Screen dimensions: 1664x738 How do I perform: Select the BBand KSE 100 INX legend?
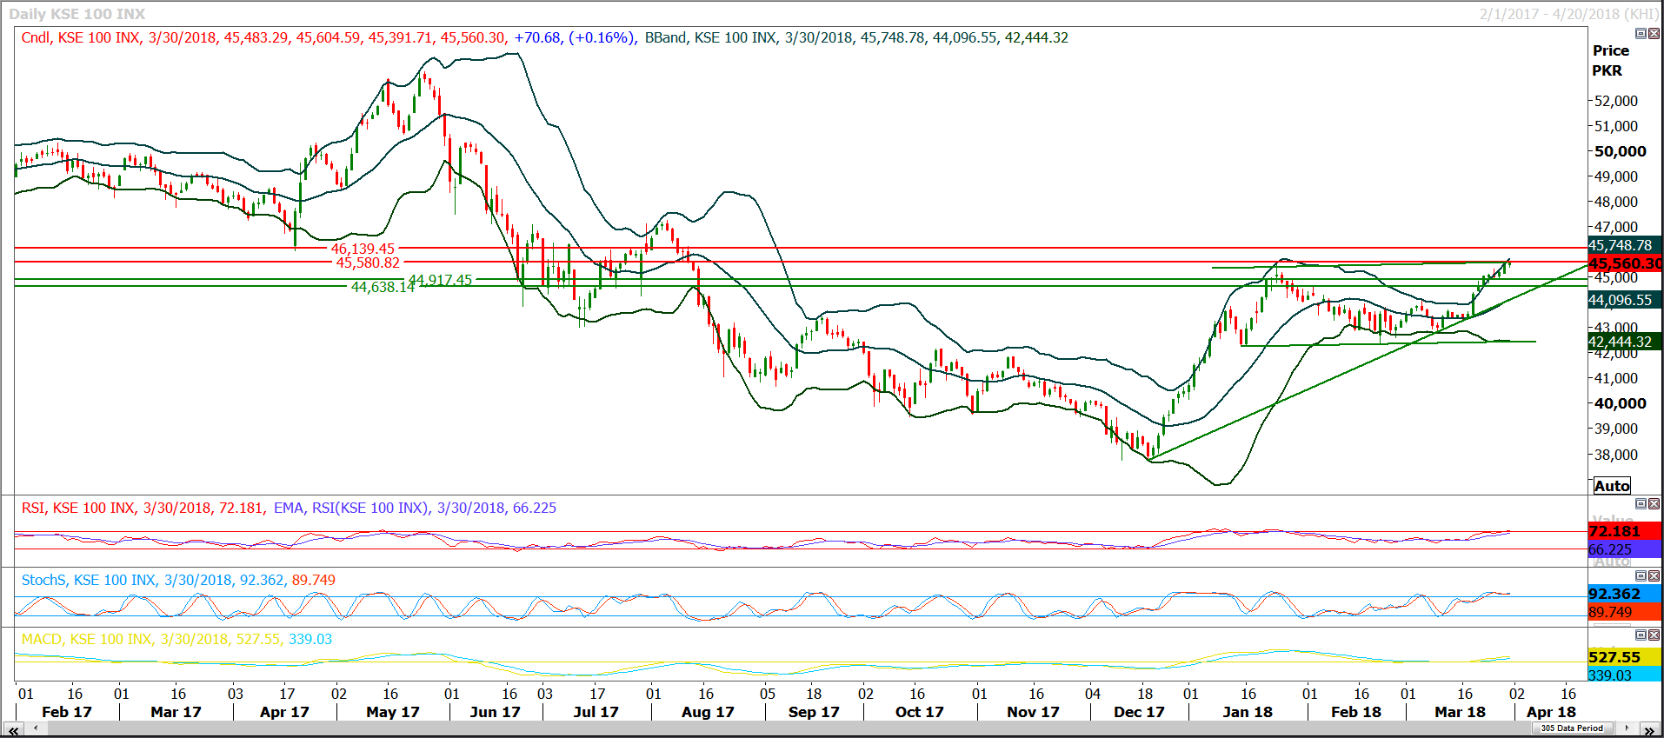710,38
